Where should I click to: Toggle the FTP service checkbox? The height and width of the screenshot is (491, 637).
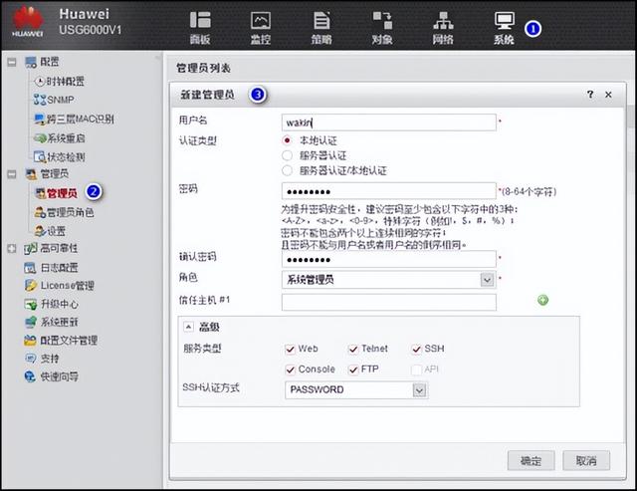tap(353, 369)
